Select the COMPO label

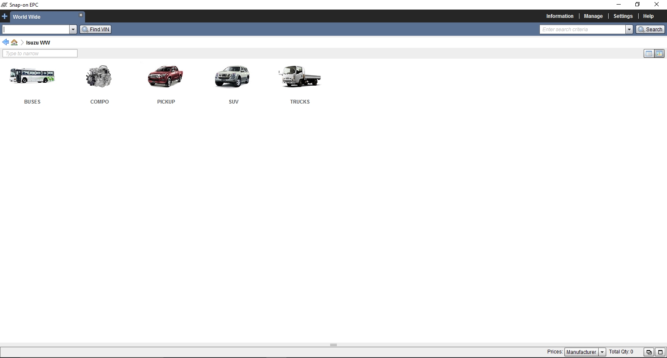pos(100,102)
